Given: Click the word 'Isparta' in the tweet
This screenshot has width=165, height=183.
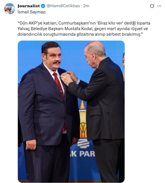Looking at the screenshot, I should [x=143, y=23].
